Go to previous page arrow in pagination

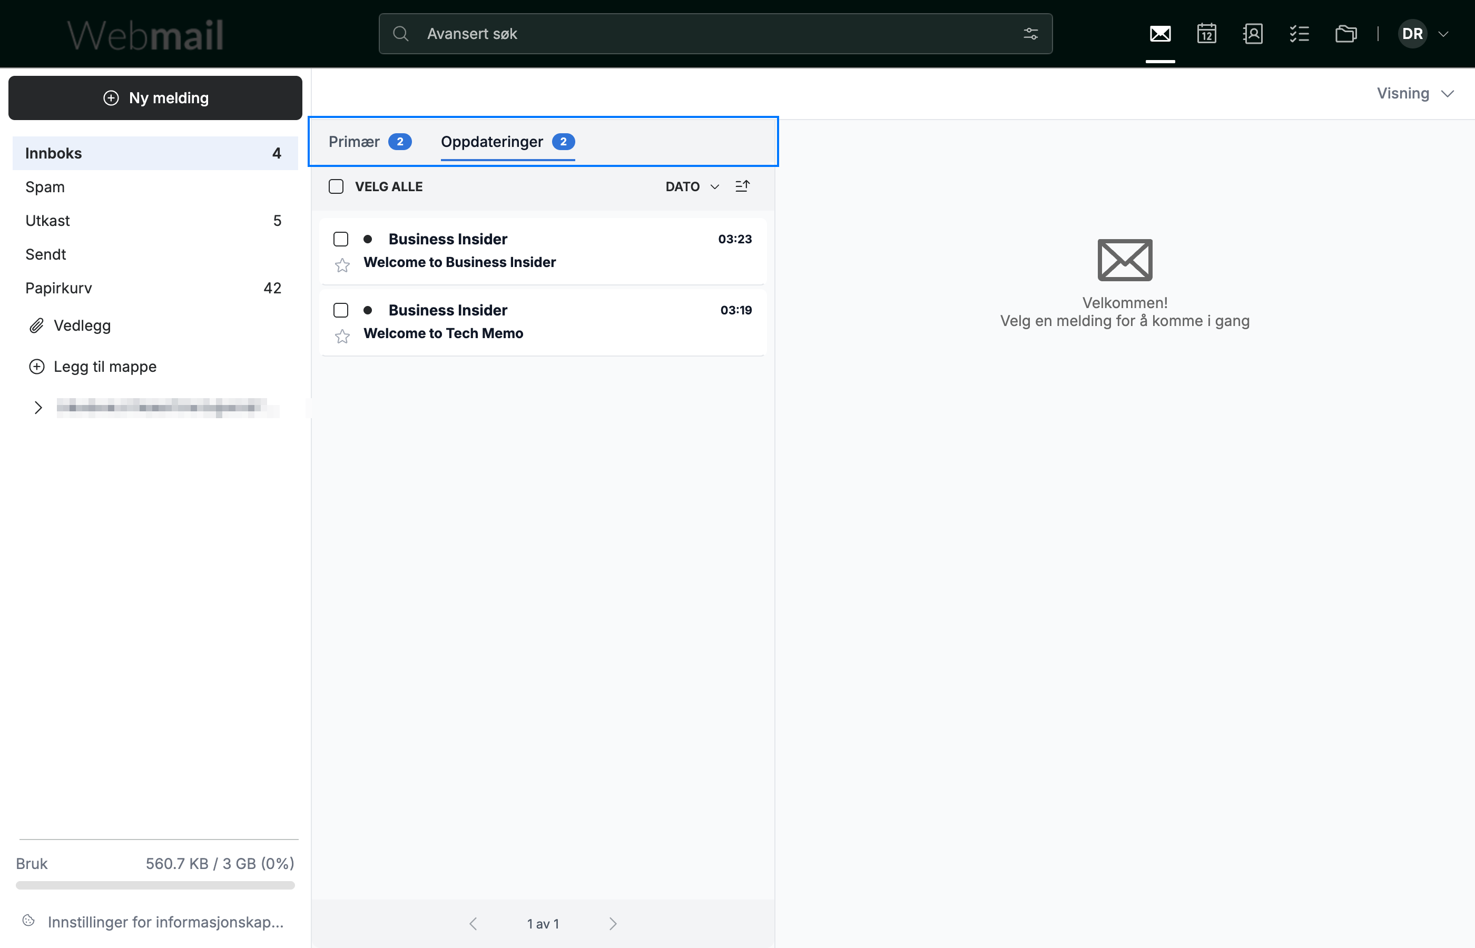pyautogui.click(x=473, y=923)
